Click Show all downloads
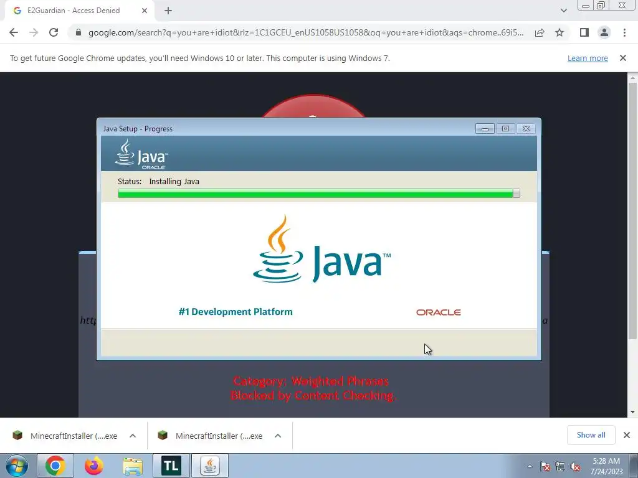Screen dimensions: 638x478 (591, 435)
